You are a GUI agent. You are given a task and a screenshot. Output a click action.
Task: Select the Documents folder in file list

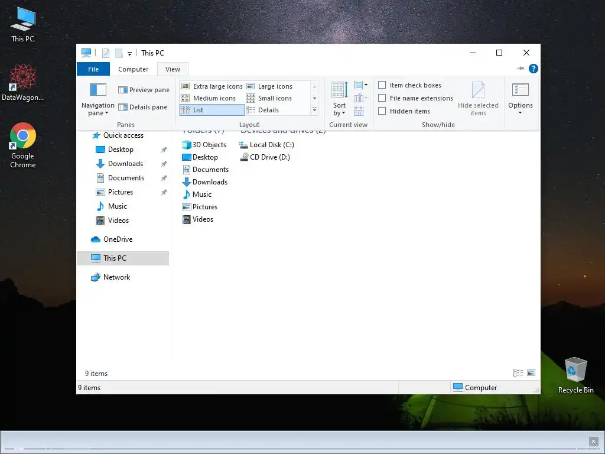pos(205,170)
